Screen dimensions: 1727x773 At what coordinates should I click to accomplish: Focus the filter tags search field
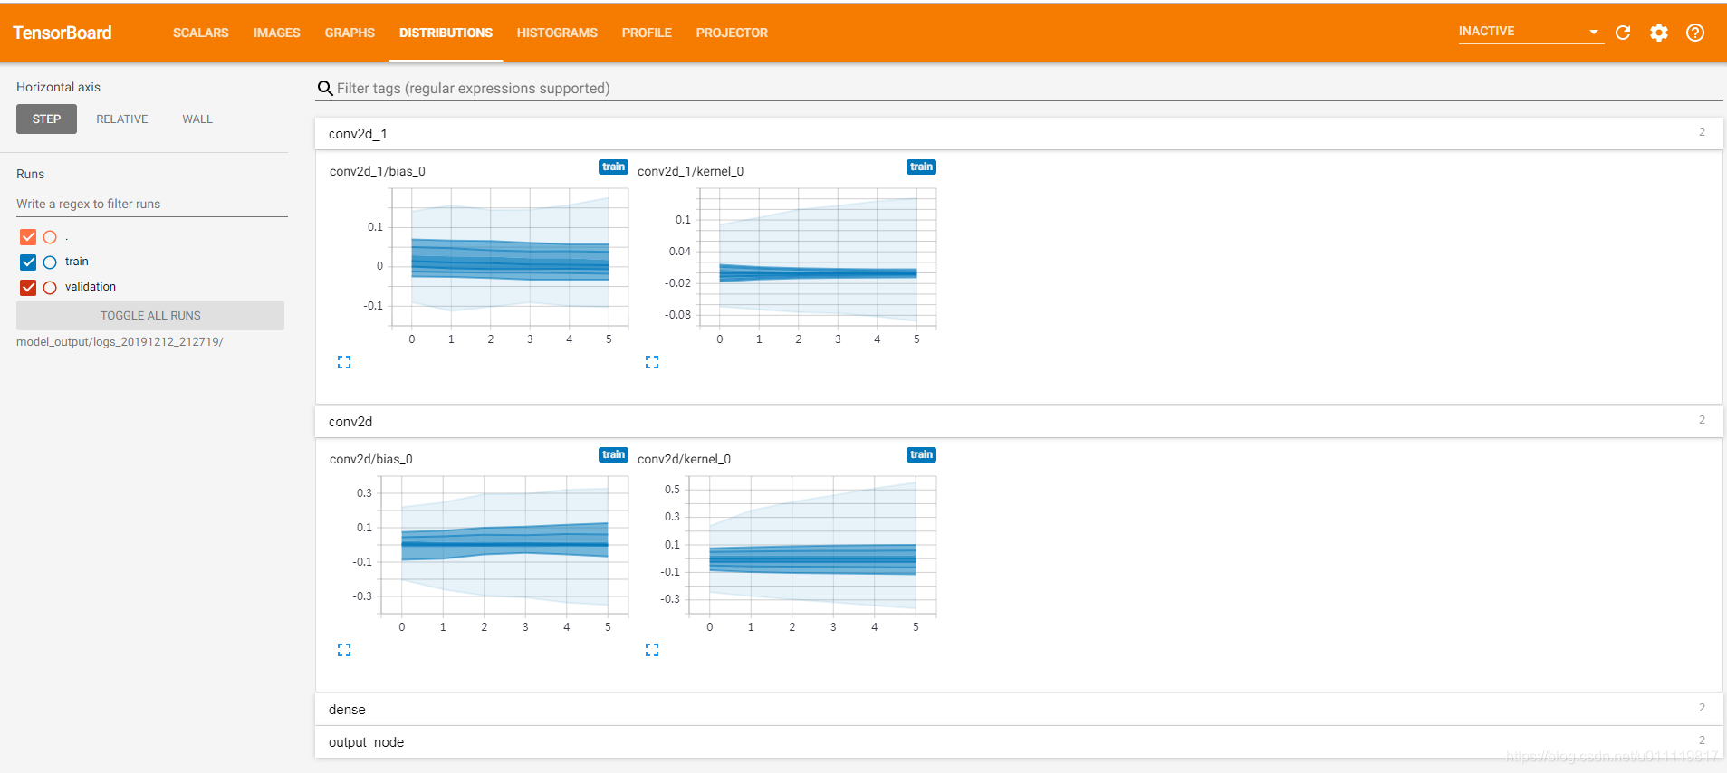click(x=1028, y=89)
